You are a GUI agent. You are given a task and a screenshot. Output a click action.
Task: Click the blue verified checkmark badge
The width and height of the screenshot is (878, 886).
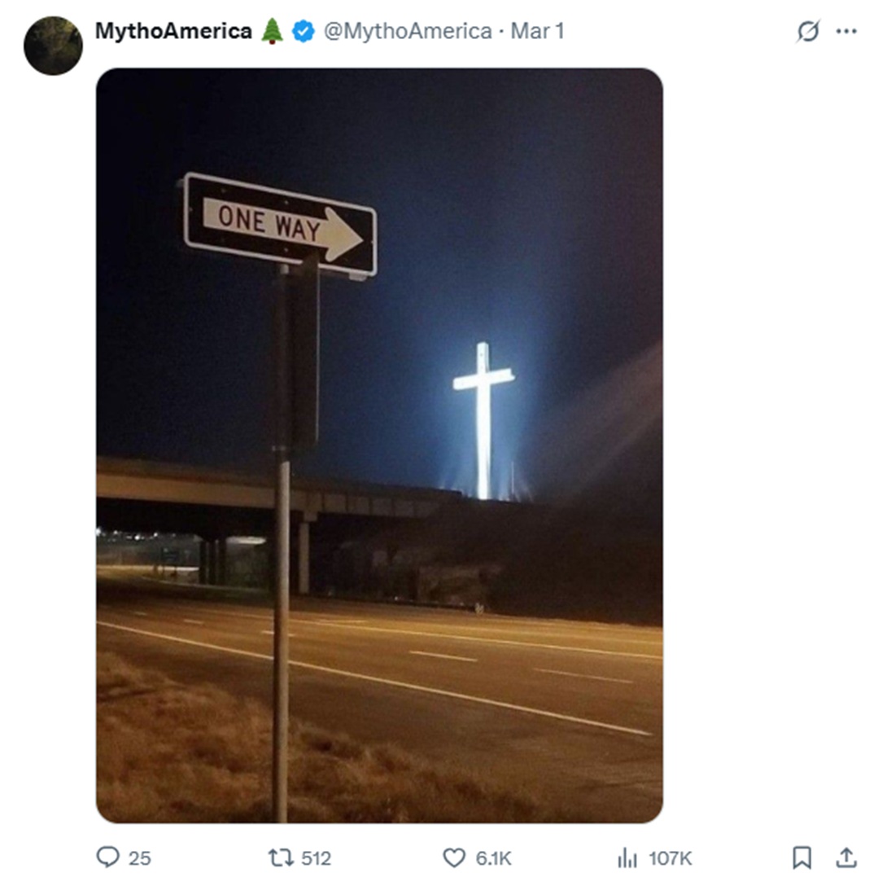304,31
